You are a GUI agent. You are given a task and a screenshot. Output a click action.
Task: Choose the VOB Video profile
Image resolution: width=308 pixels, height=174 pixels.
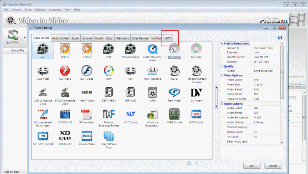(x=43, y=71)
